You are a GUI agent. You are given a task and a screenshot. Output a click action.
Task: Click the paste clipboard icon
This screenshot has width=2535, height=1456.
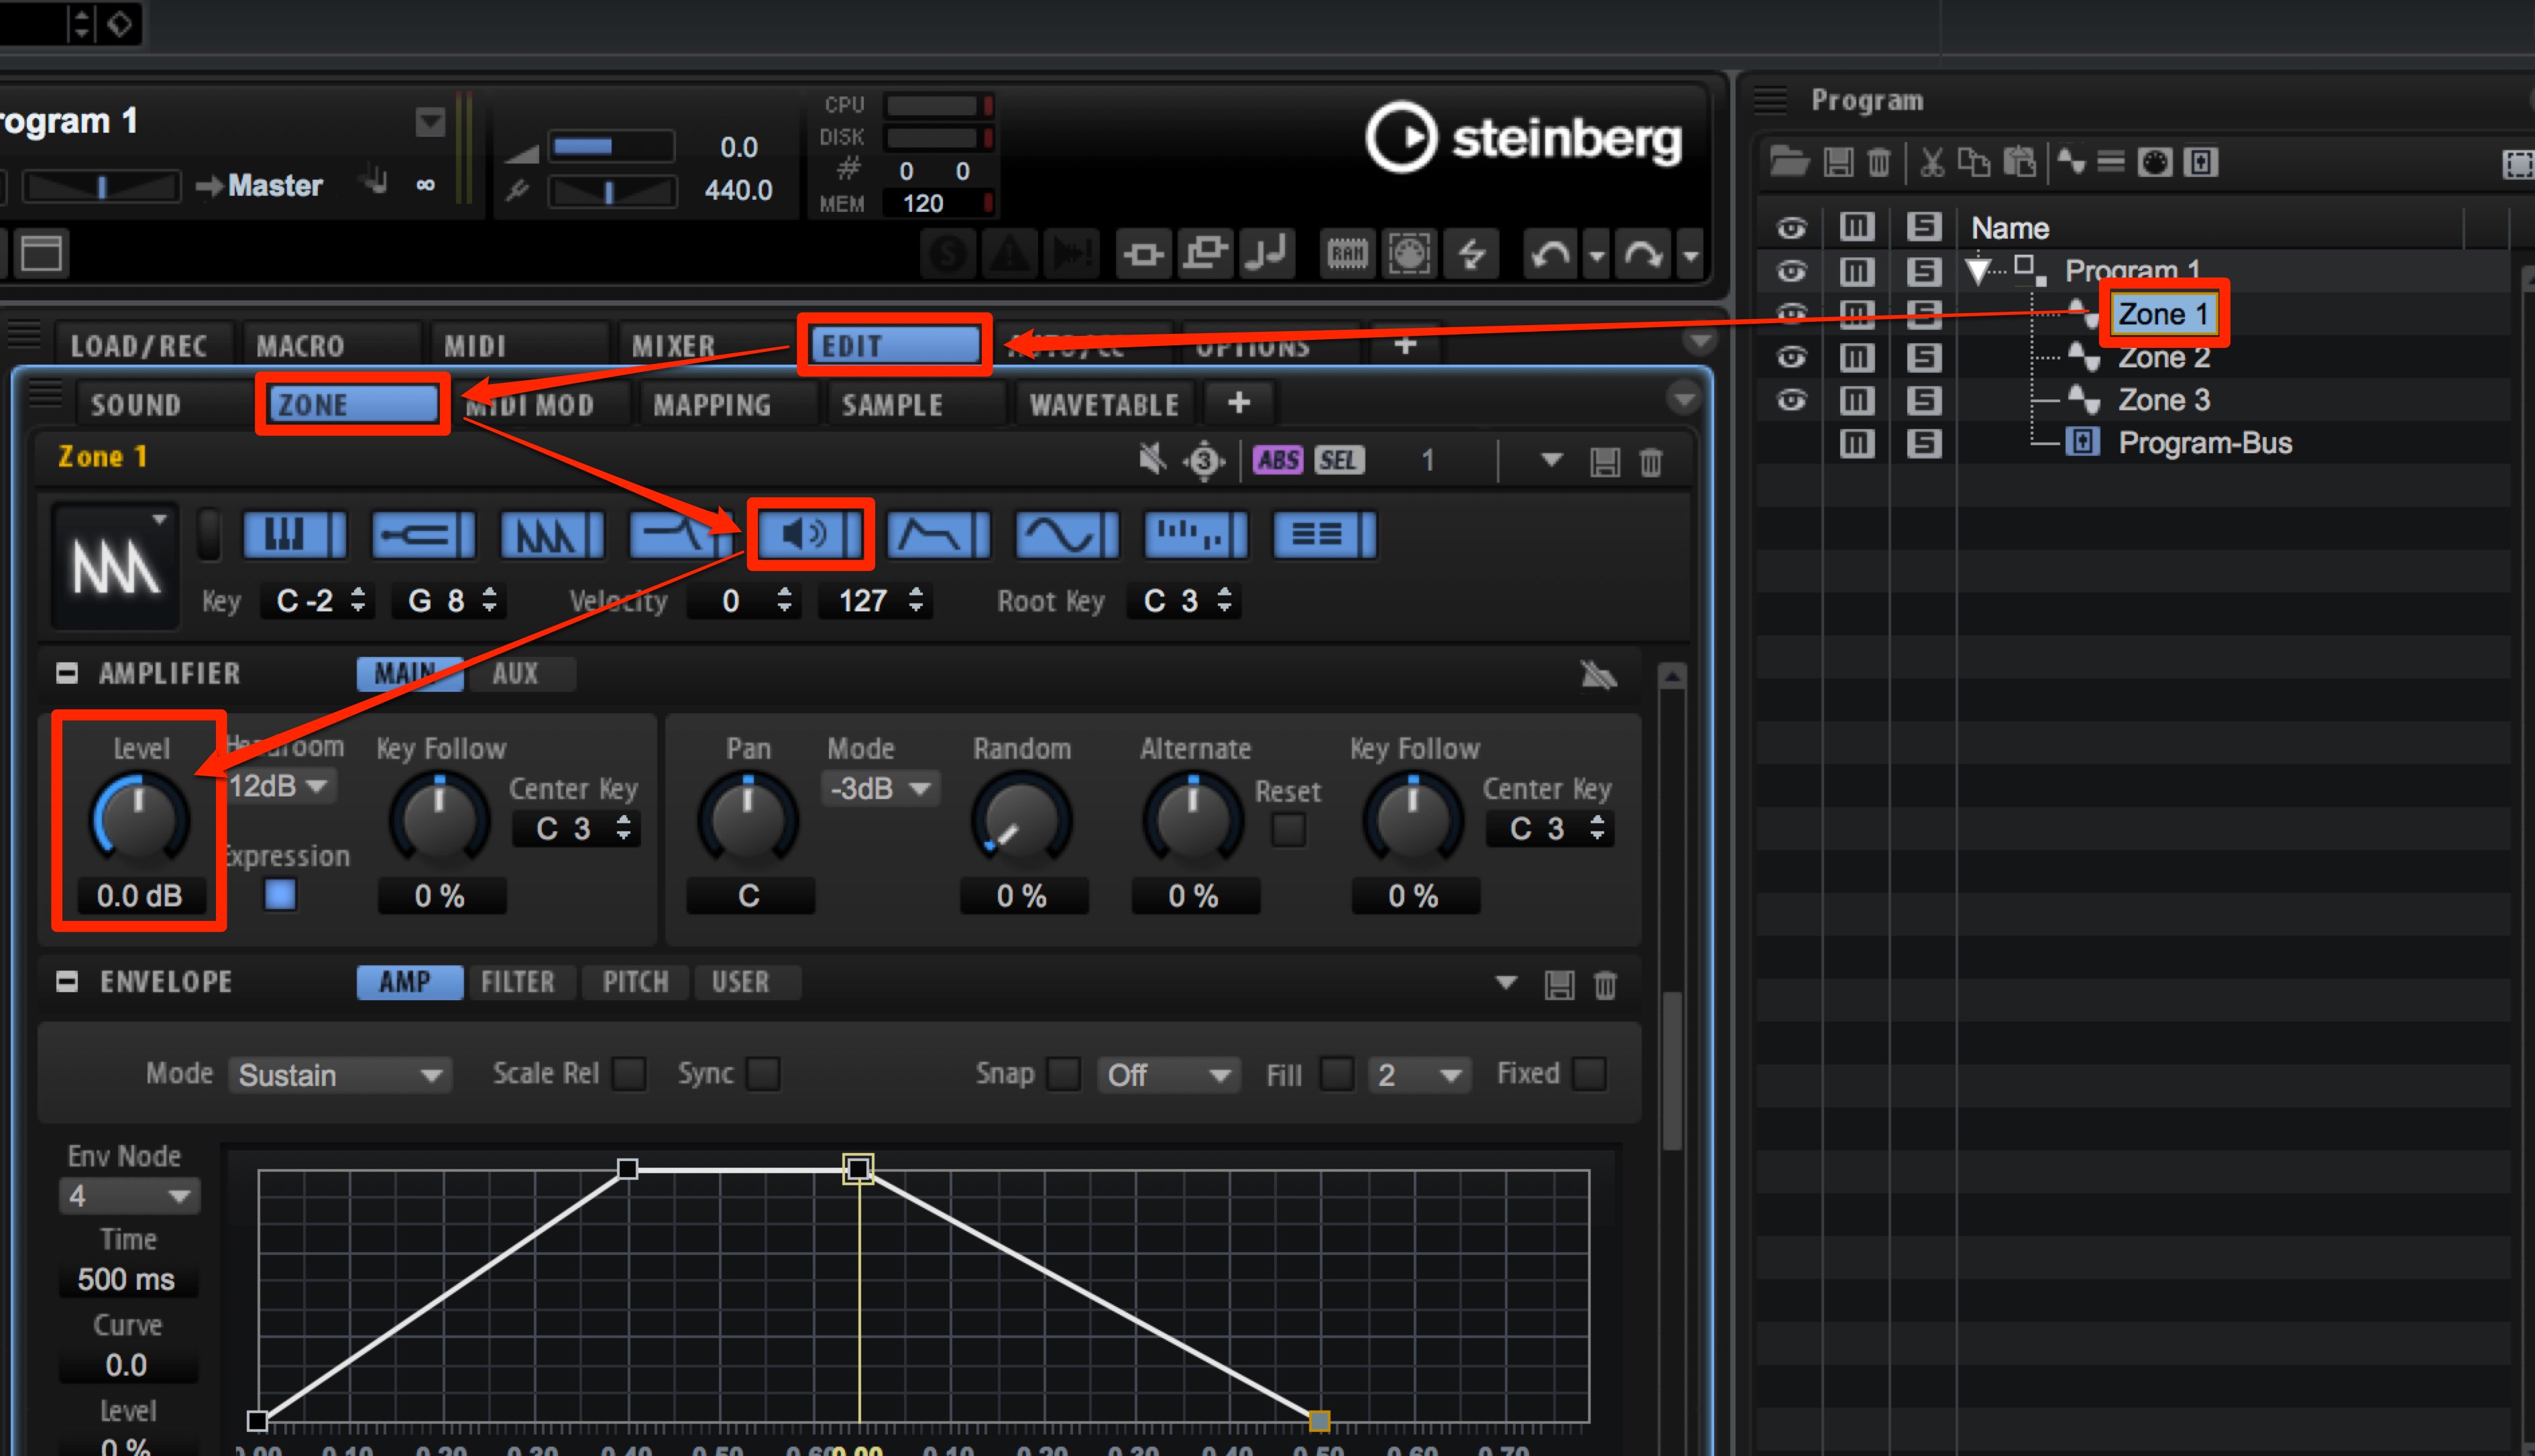pyautogui.click(x=2020, y=162)
